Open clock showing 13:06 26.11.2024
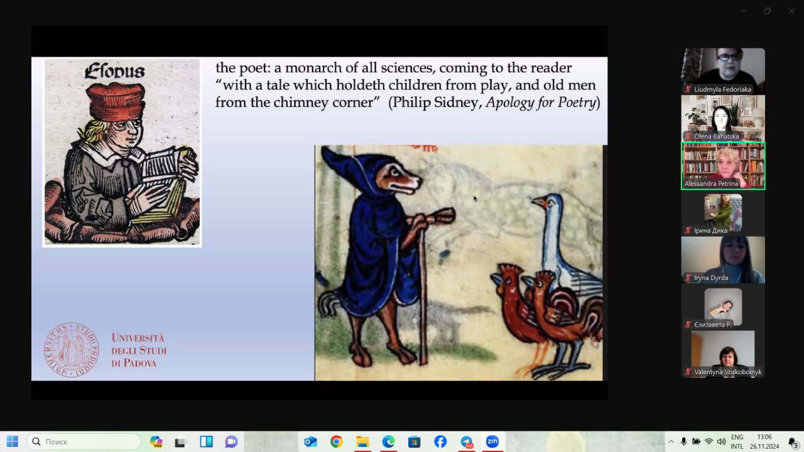Viewport: 804px width, 452px height. click(764, 442)
